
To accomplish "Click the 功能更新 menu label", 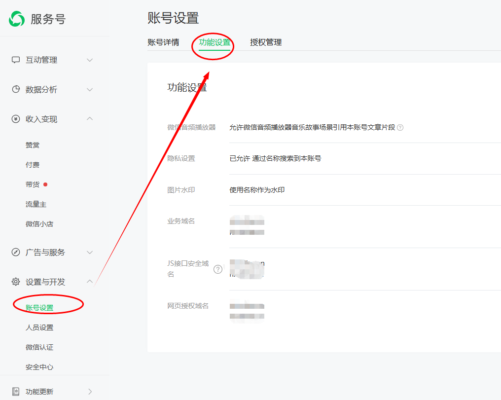I will point(39,392).
